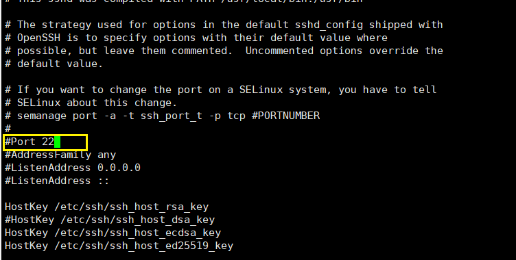Click the '#Port 22' line text
516x260 pixels.
click(x=30, y=142)
